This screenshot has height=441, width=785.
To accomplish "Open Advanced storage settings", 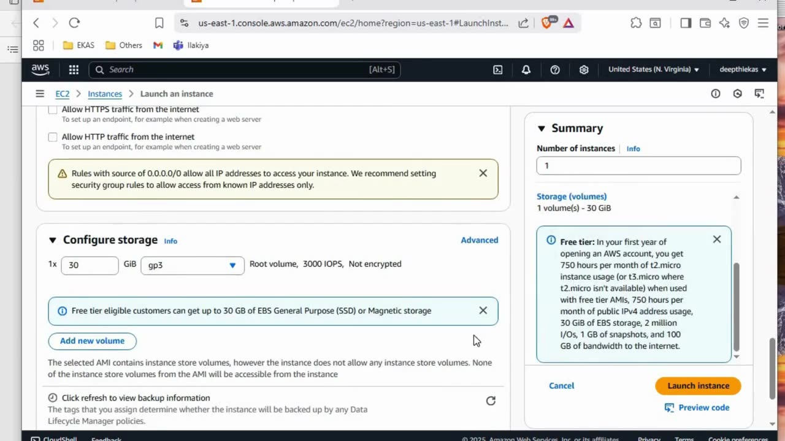I will pyautogui.click(x=480, y=240).
